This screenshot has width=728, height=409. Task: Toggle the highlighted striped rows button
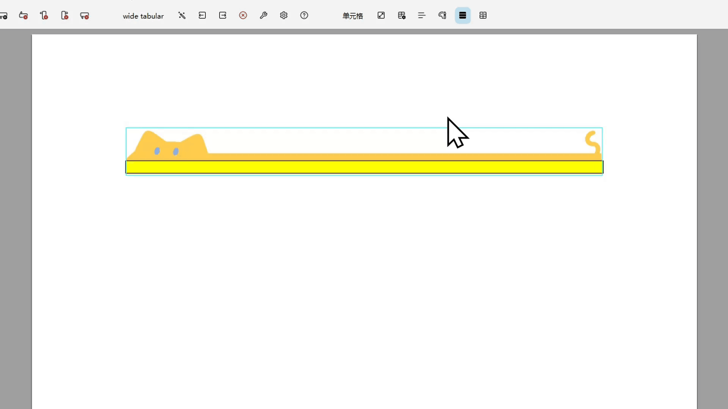click(x=463, y=16)
